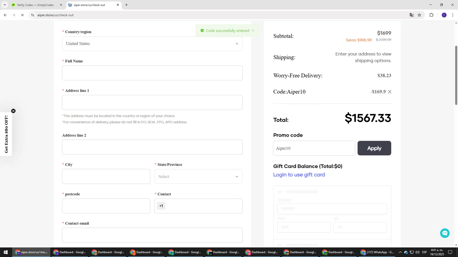The width and height of the screenshot is (458, 257).
Task: Open a new browser tab
Action: click(126, 5)
